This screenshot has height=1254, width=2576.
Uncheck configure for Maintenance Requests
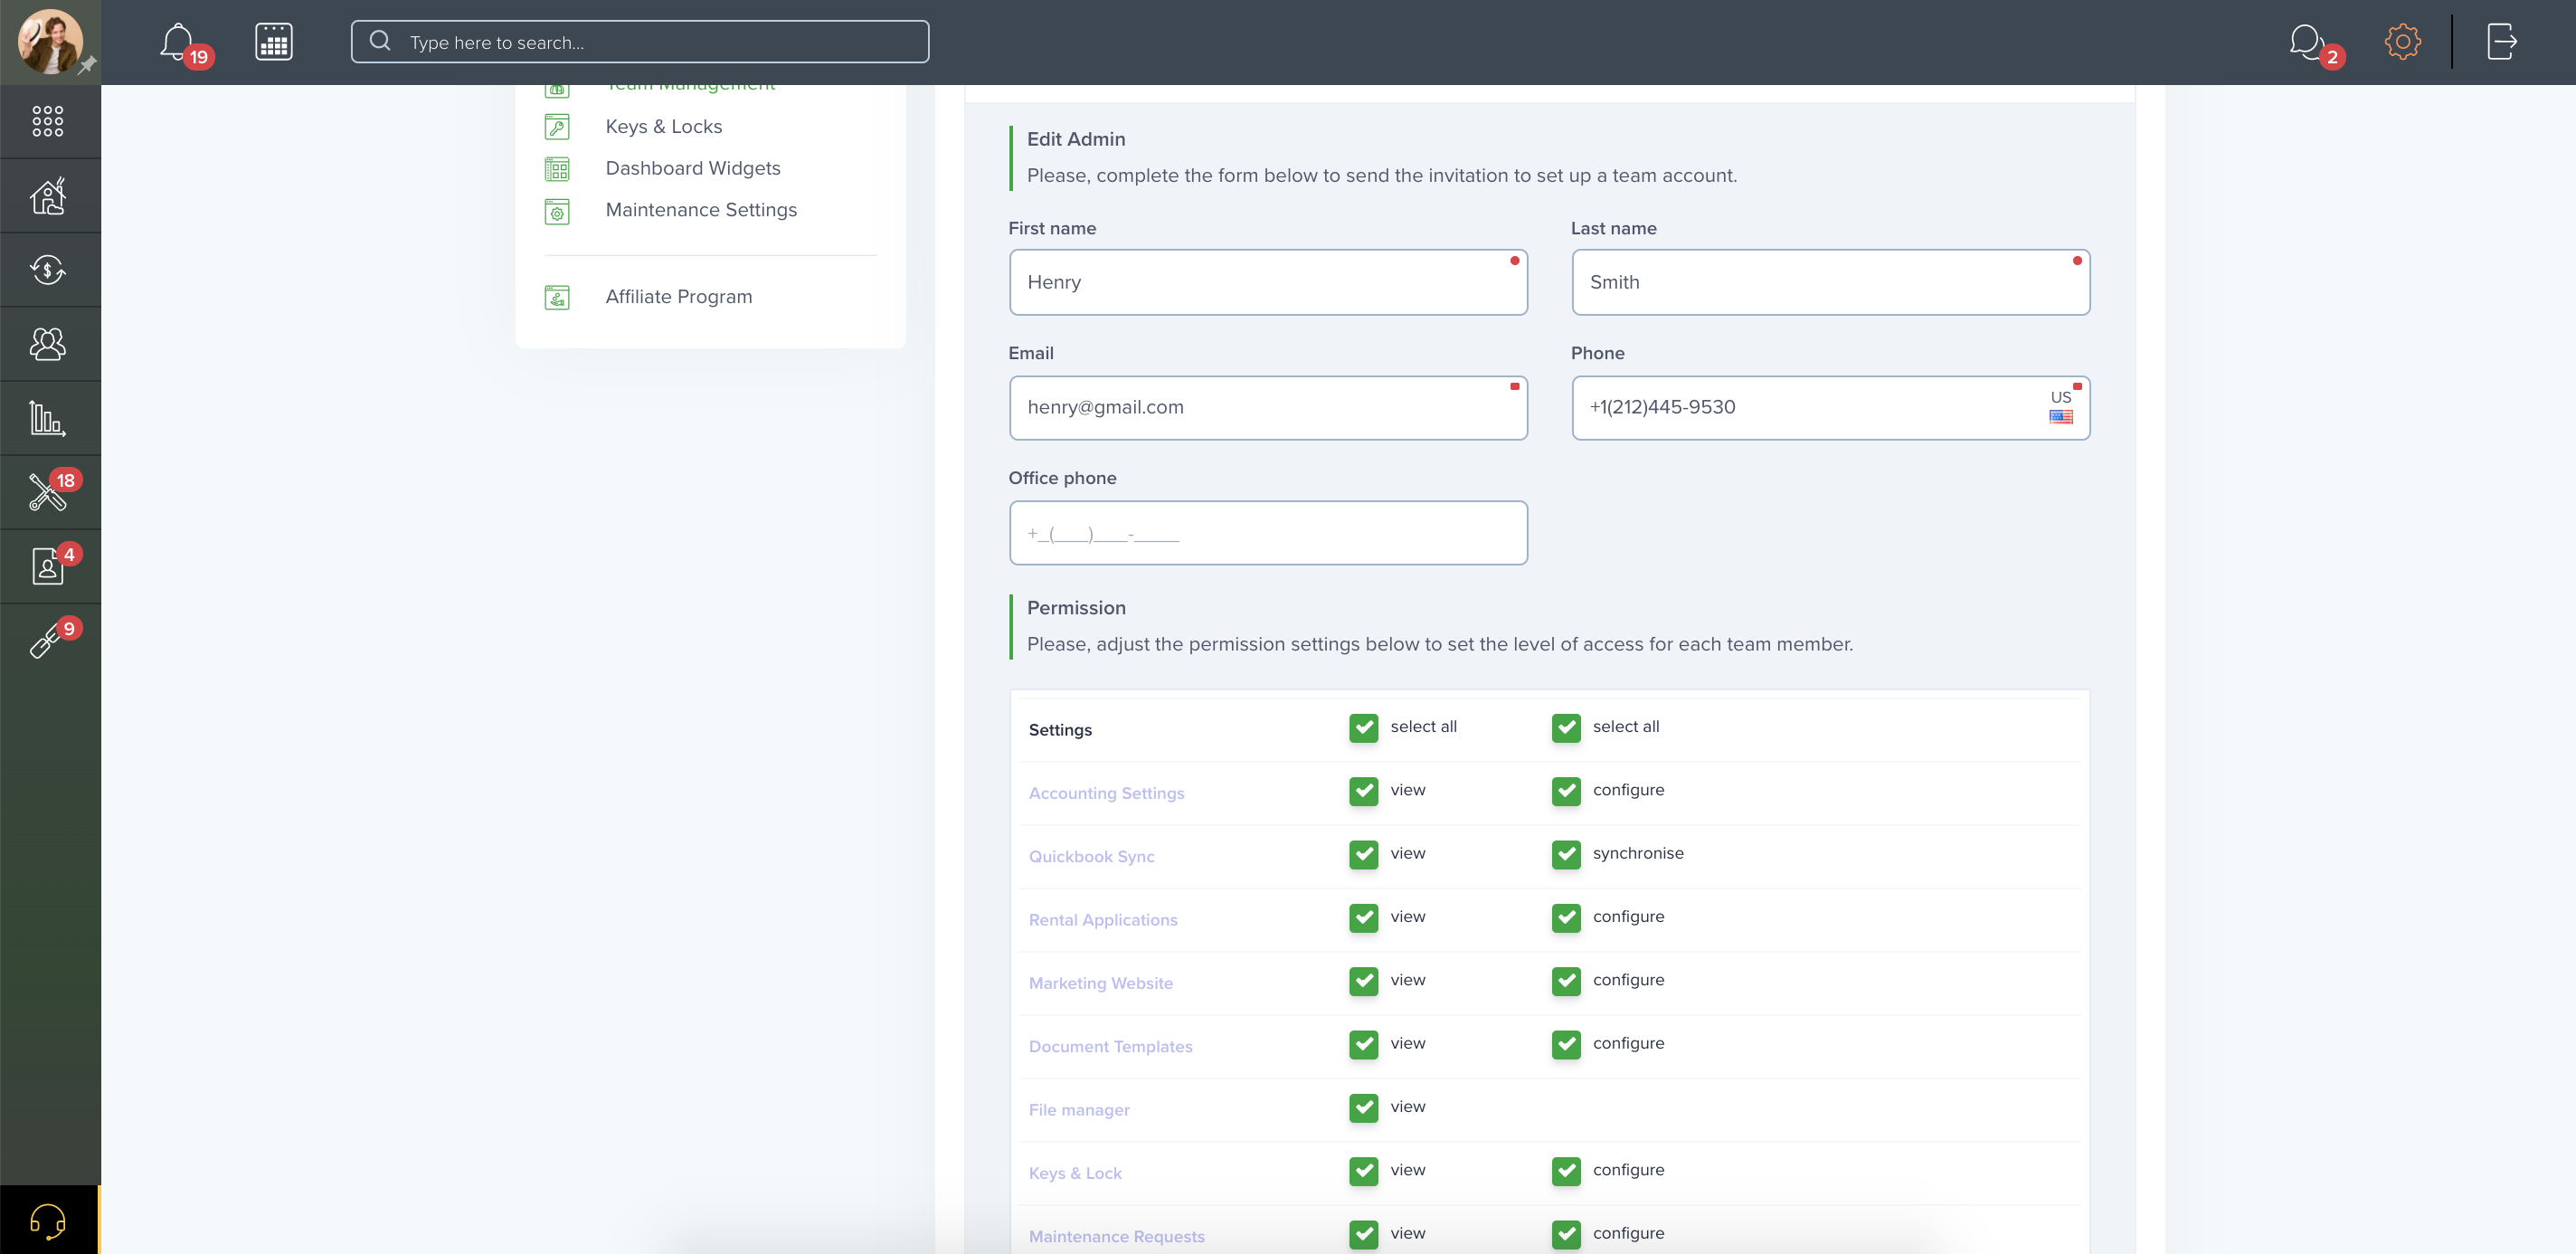pos(1566,1234)
